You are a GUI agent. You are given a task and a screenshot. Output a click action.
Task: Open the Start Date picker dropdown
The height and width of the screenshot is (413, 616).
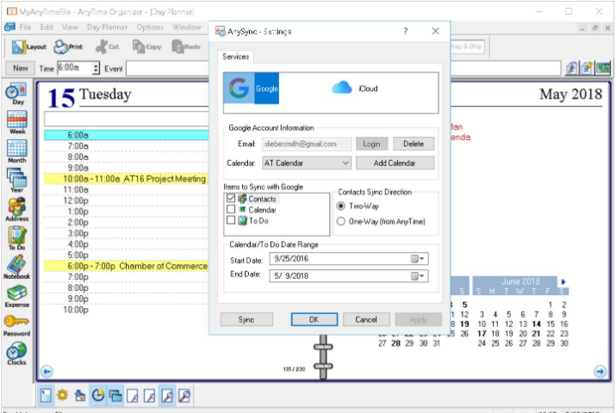tap(418, 258)
